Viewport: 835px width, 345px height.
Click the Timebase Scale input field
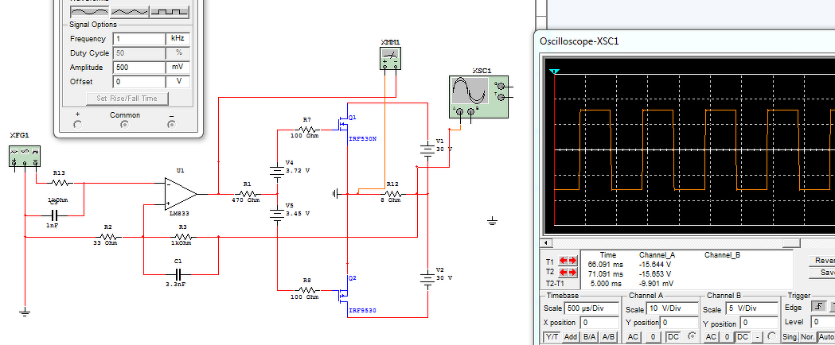(592, 308)
